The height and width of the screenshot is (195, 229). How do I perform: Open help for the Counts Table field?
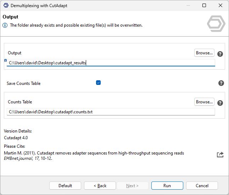coord(220,103)
